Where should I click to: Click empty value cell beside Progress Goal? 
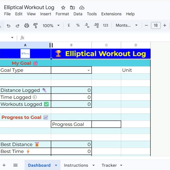[x=106, y=124]
